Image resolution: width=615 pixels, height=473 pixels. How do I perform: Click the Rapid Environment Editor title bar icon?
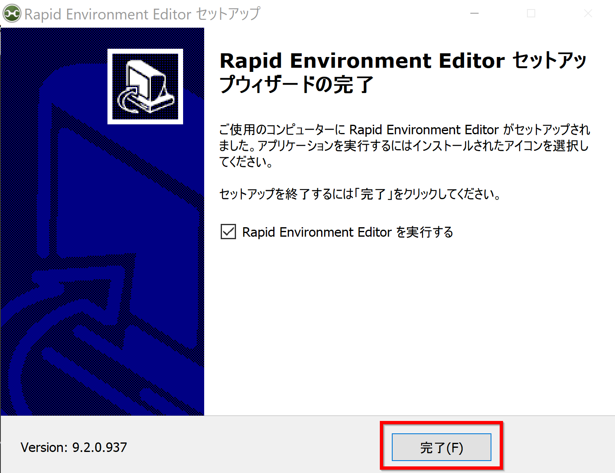pyautogui.click(x=12, y=14)
